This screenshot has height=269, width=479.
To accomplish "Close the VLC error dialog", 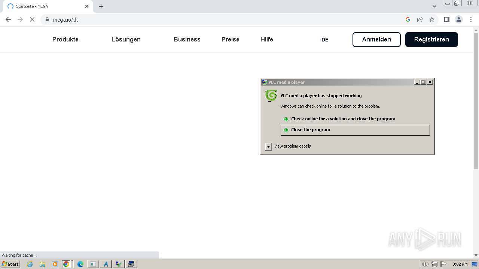I will tap(430, 82).
